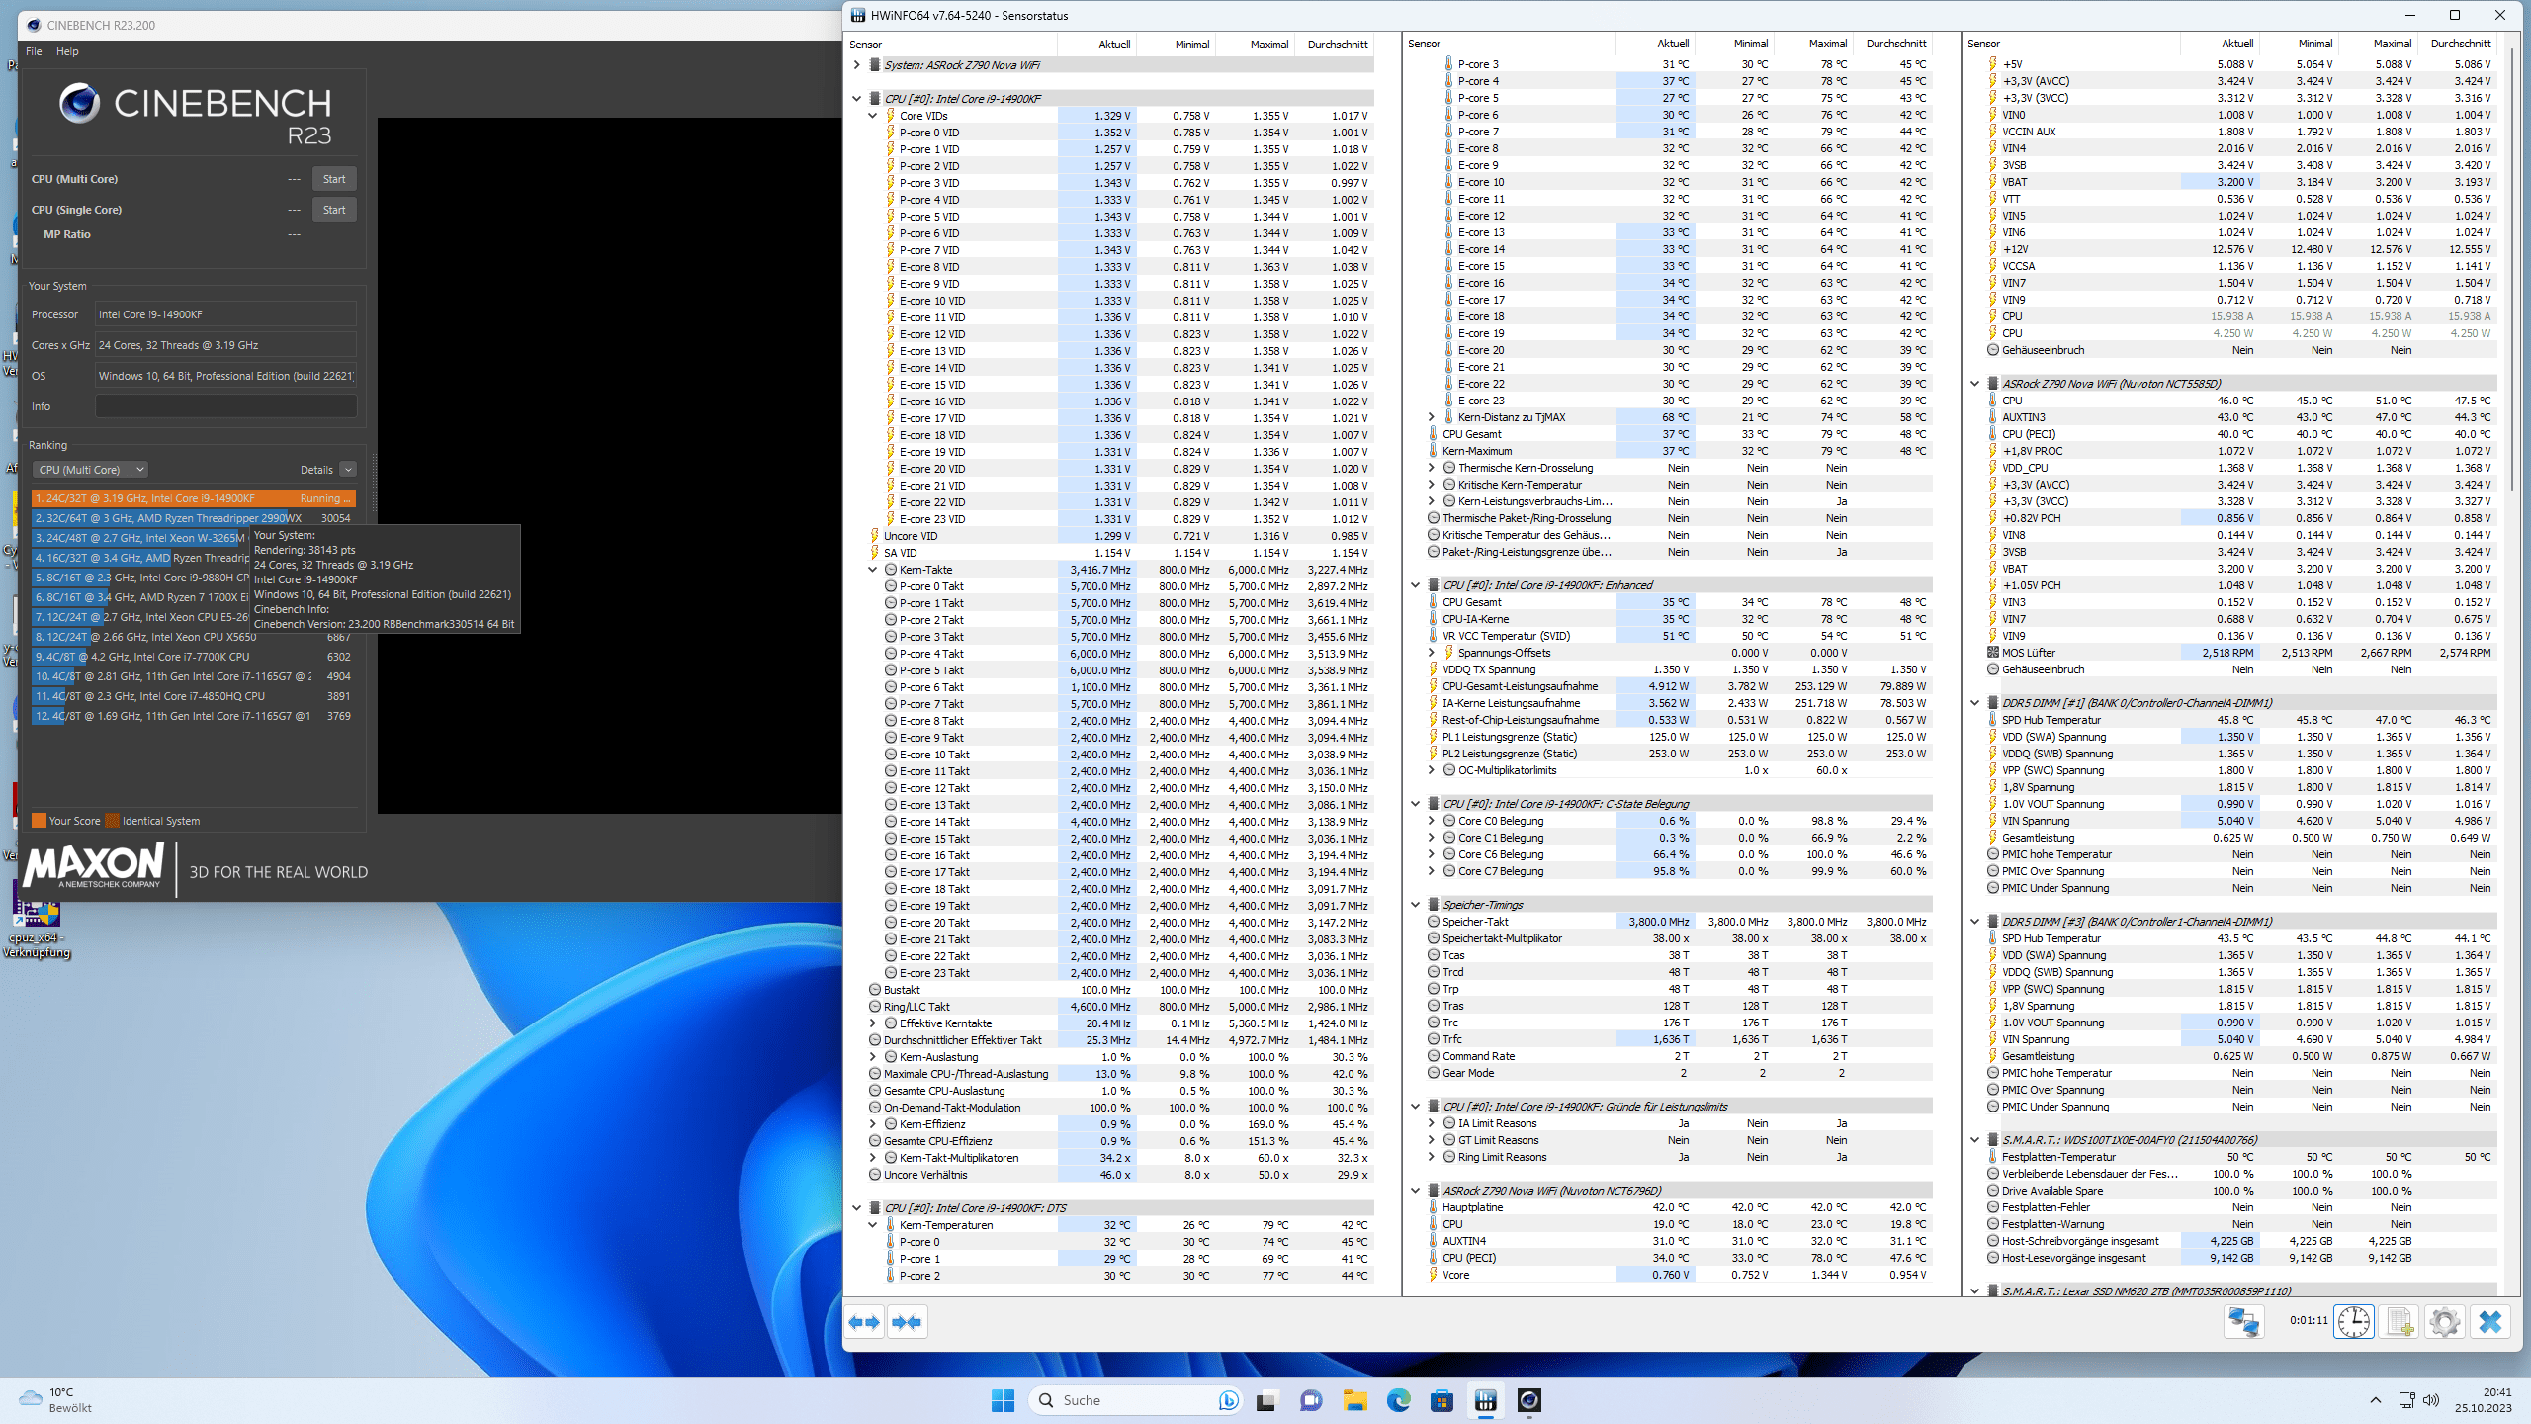Viewport: 2531px width, 1424px height.
Task: Open network status tray icon
Action: click(2407, 1400)
